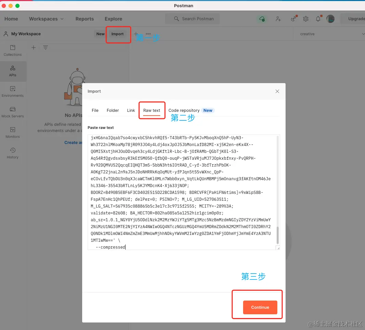Open the Explore page

click(x=113, y=19)
